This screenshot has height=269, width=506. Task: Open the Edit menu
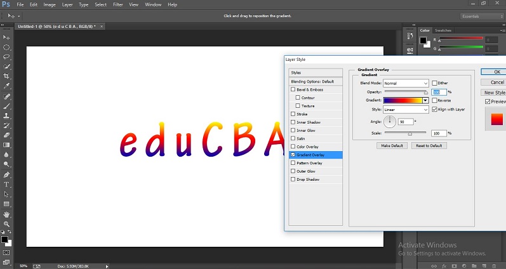coord(34,4)
